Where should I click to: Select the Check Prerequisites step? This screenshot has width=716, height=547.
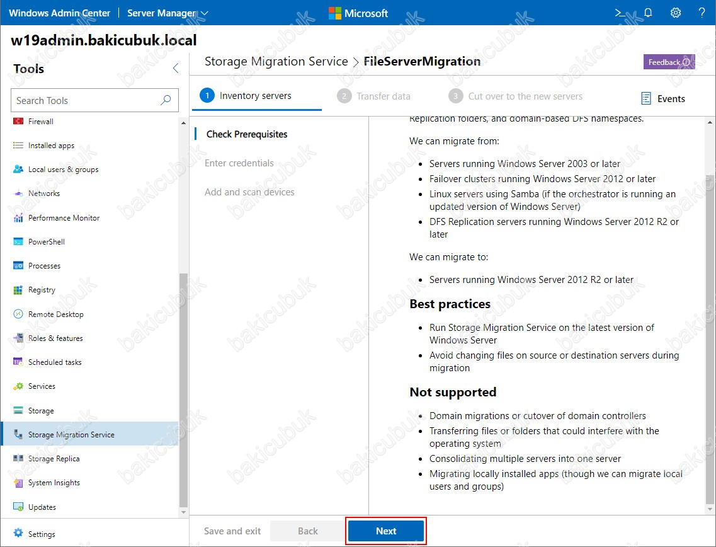click(x=247, y=134)
